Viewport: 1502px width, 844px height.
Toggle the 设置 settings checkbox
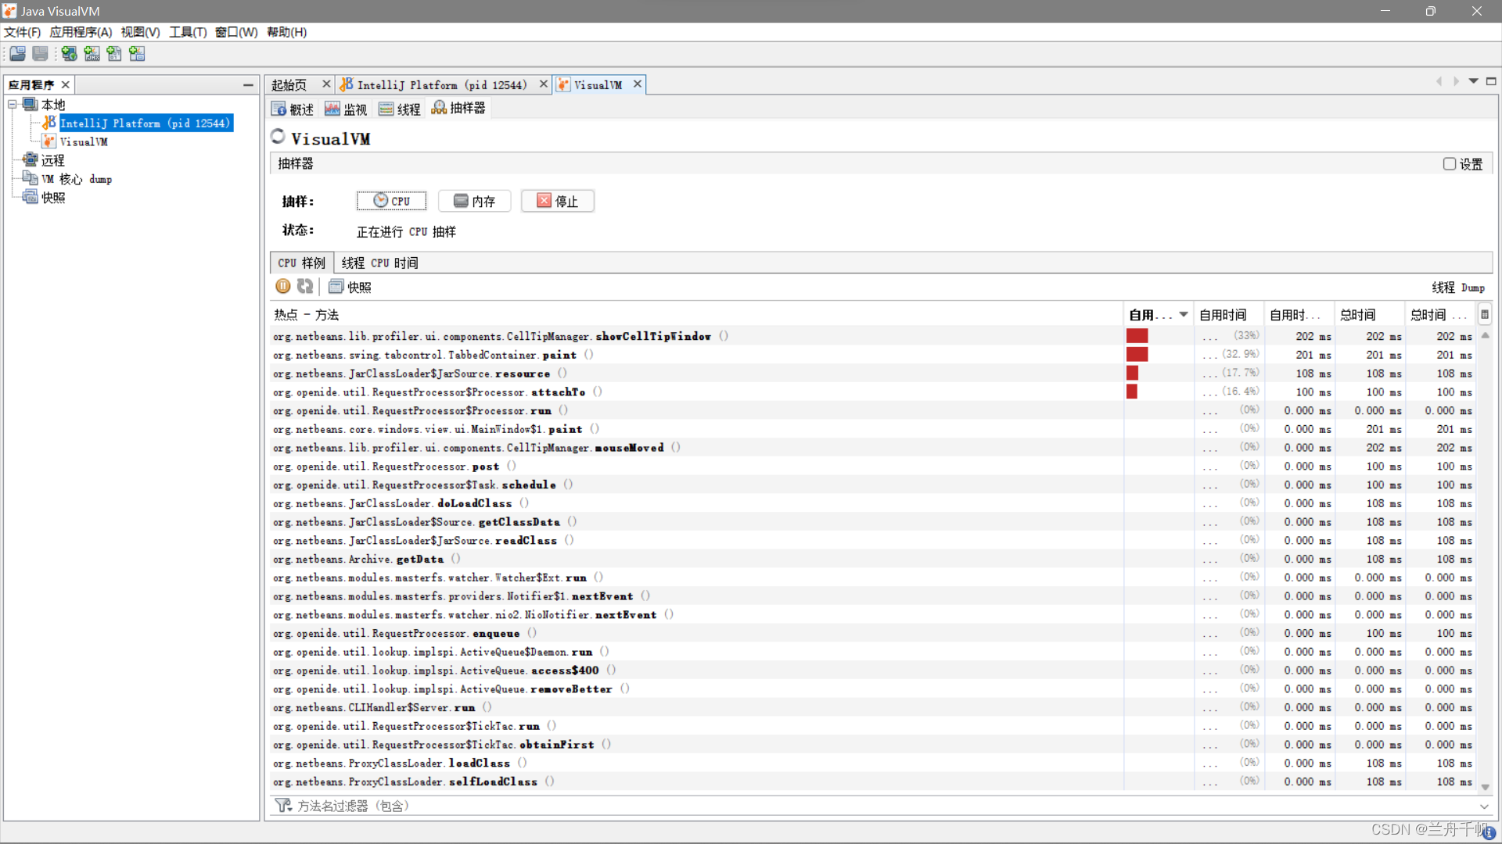[x=1449, y=164]
